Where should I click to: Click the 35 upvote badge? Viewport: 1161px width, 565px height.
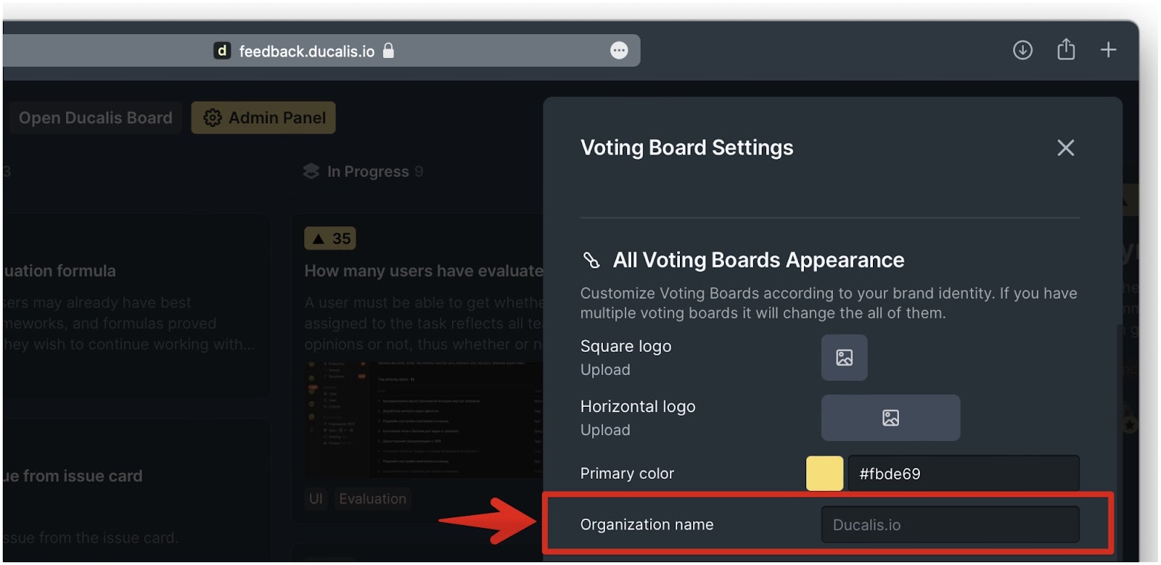(x=330, y=239)
